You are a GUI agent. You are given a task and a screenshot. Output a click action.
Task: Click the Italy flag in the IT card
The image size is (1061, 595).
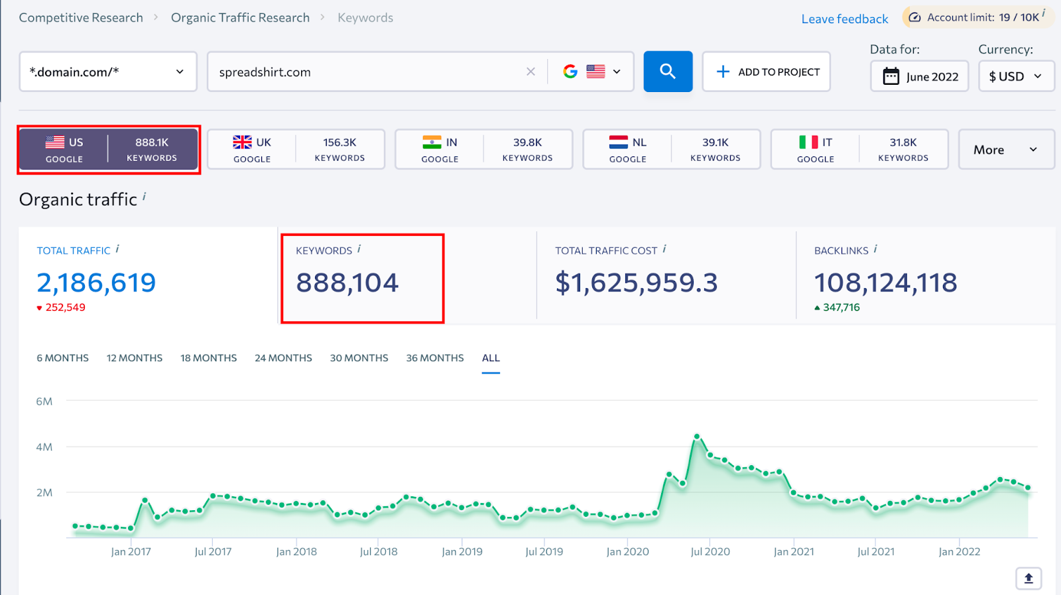(x=808, y=142)
